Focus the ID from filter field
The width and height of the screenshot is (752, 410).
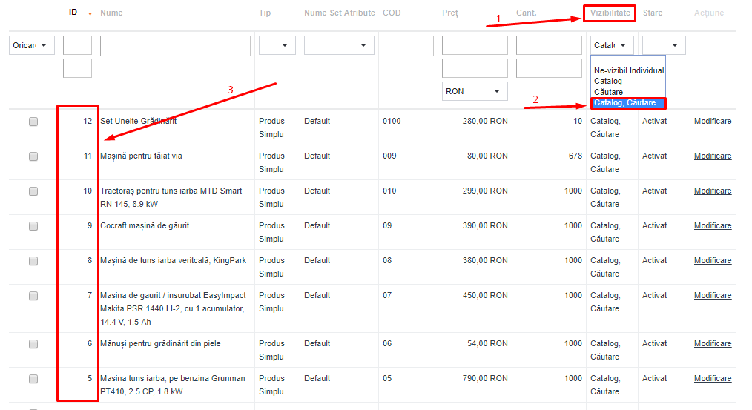[x=77, y=45]
